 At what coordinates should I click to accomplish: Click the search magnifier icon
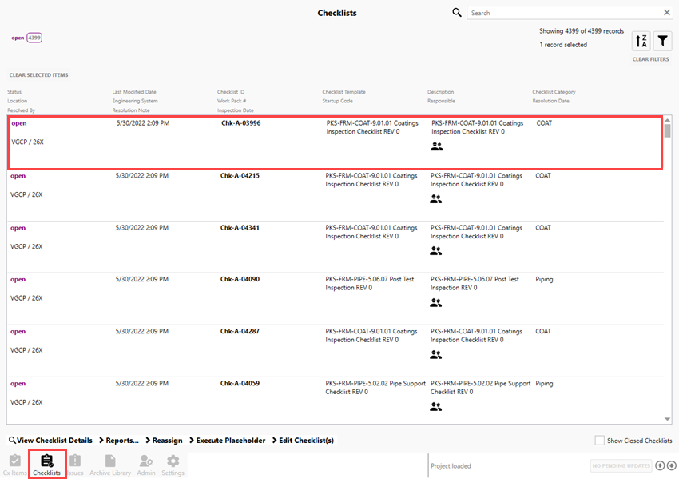[456, 12]
